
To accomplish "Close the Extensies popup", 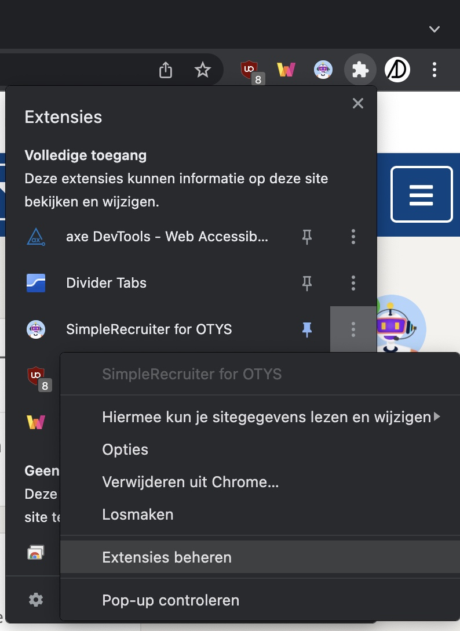I will coord(358,103).
